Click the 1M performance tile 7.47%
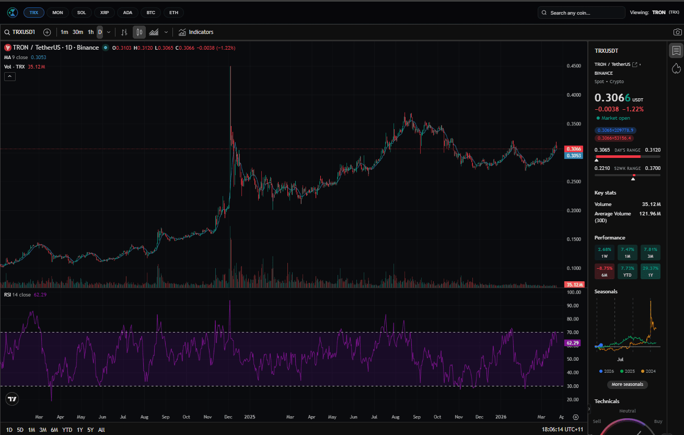The height and width of the screenshot is (435, 684). [x=628, y=253]
